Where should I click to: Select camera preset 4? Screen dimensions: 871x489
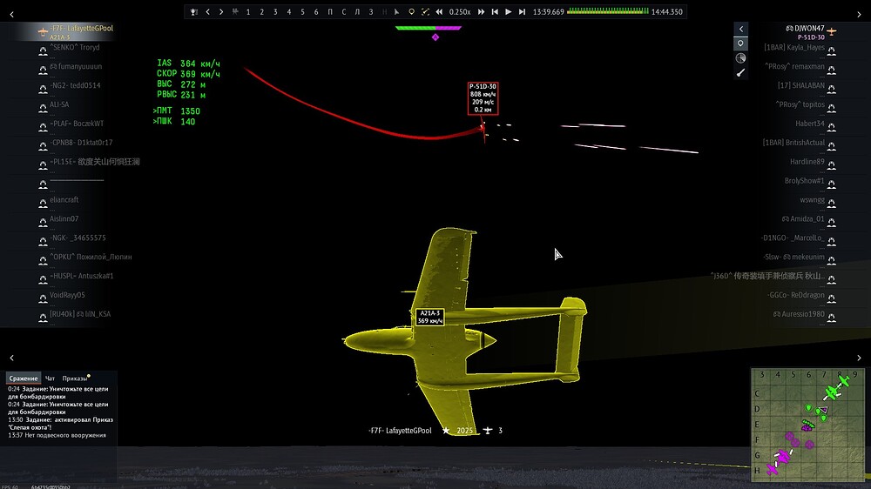pyautogui.click(x=289, y=11)
